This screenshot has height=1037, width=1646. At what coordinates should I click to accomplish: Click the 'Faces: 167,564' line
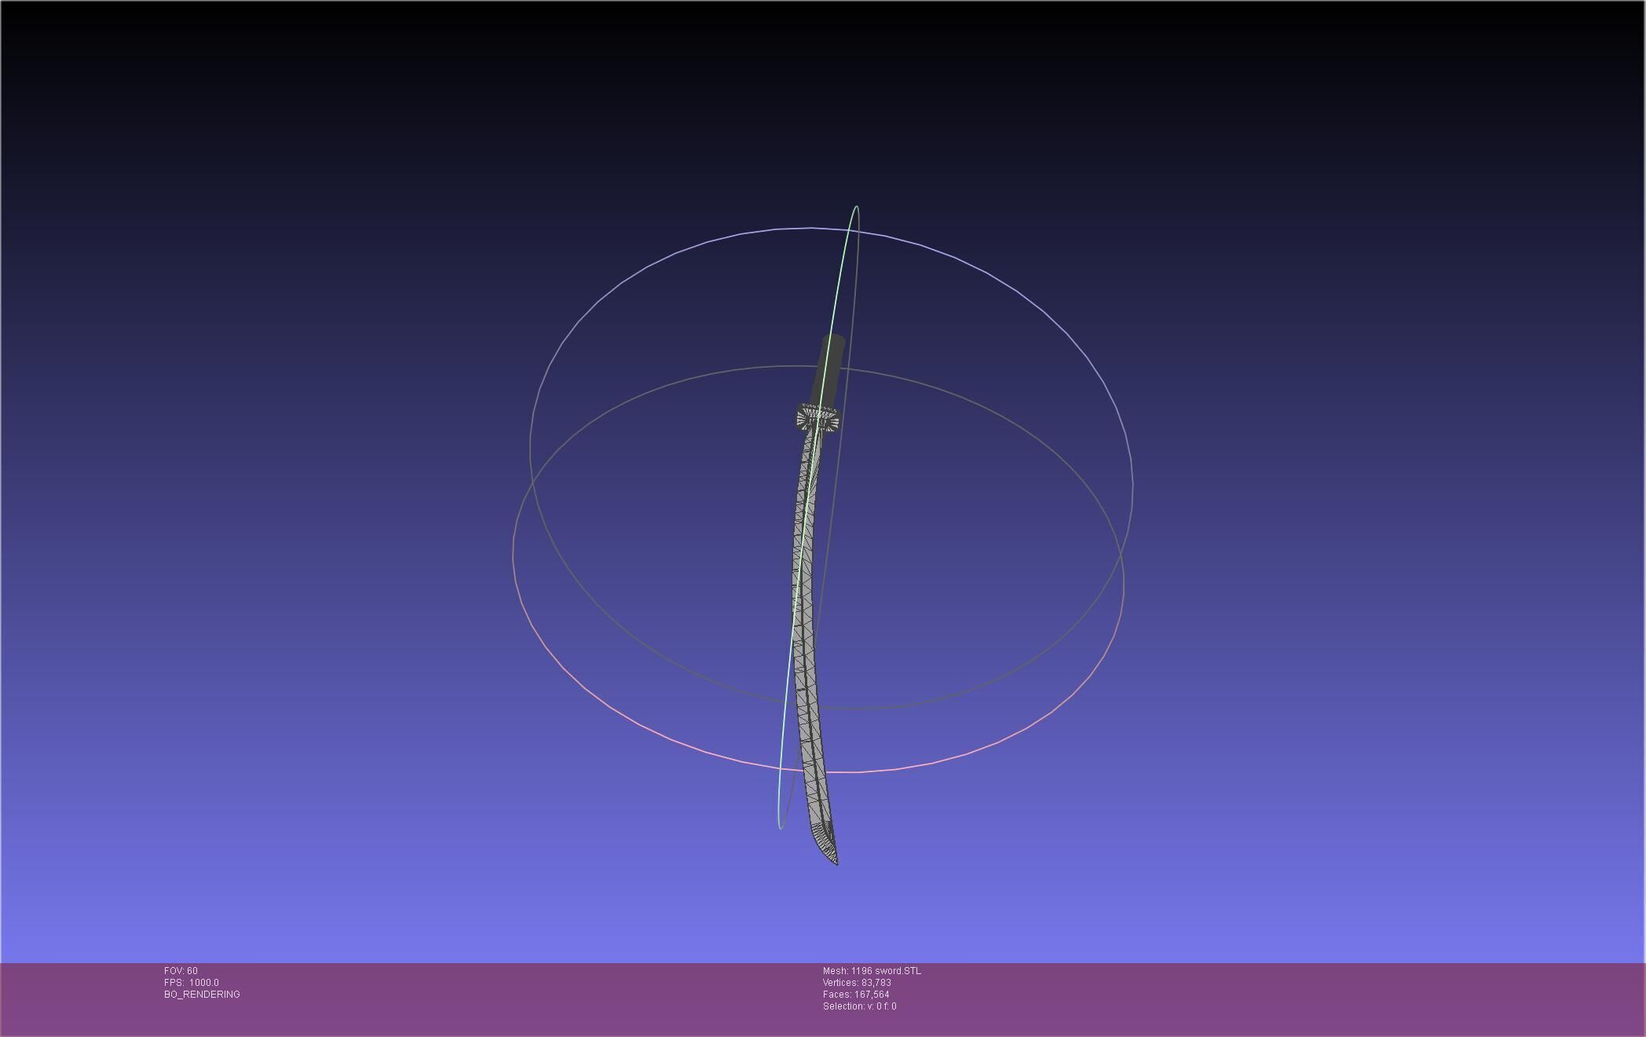[856, 995]
